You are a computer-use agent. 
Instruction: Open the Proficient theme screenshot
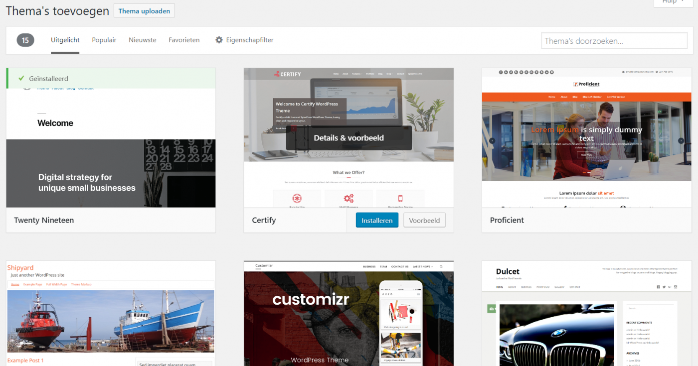pyautogui.click(x=586, y=138)
